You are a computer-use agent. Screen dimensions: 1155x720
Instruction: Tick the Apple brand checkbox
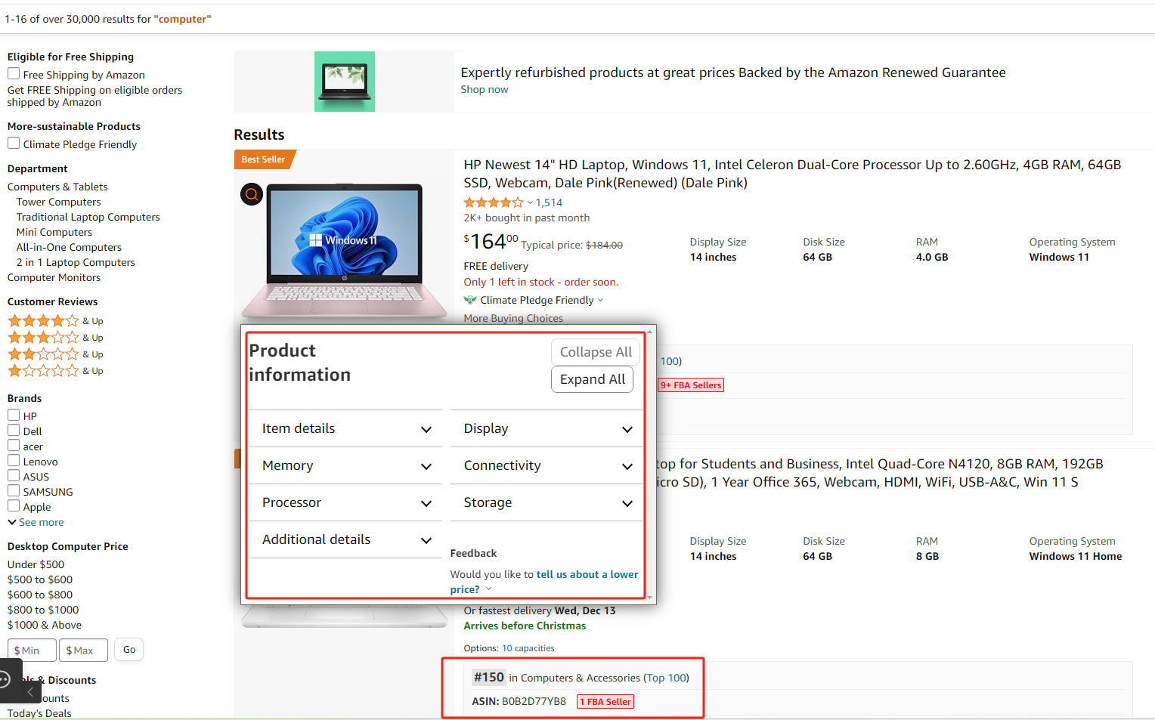[x=14, y=505]
